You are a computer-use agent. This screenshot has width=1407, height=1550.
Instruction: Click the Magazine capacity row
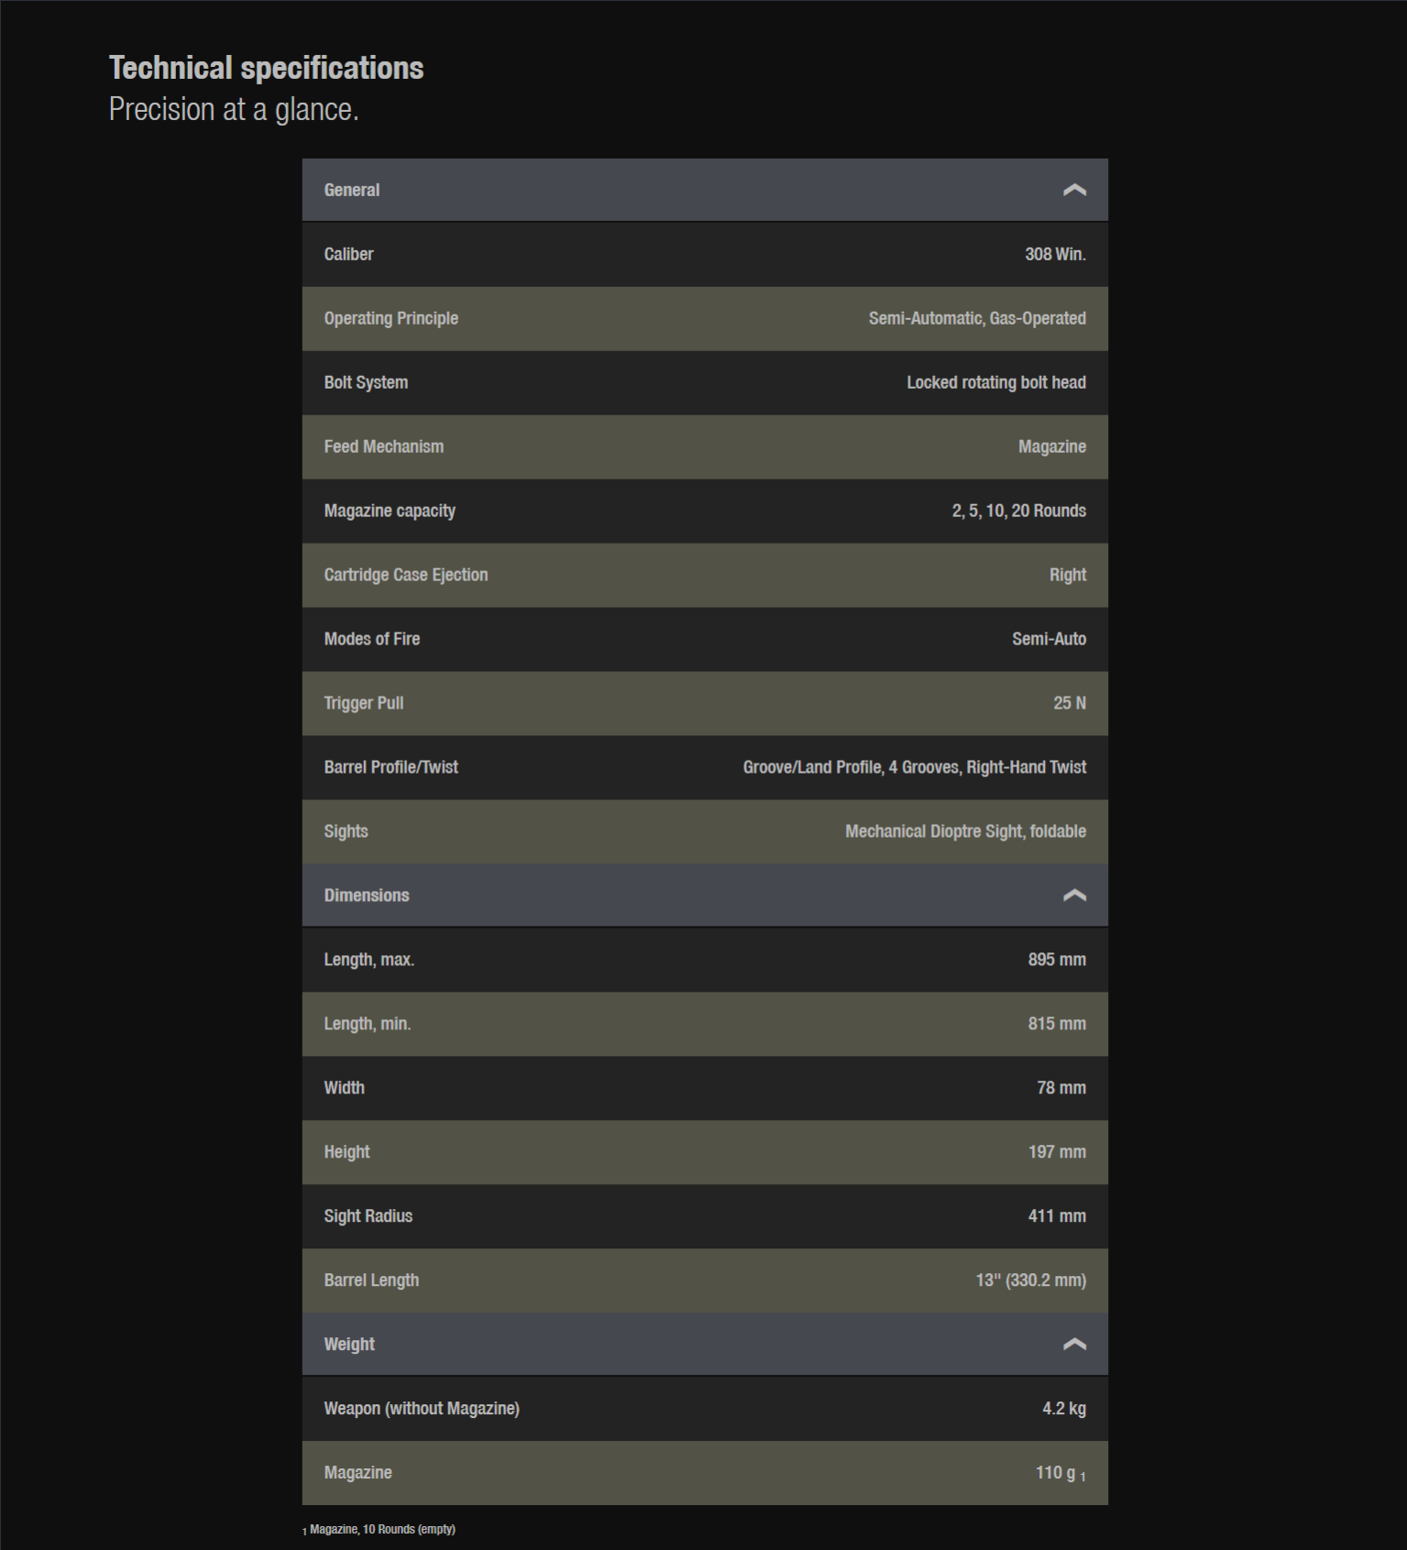tap(704, 511)
